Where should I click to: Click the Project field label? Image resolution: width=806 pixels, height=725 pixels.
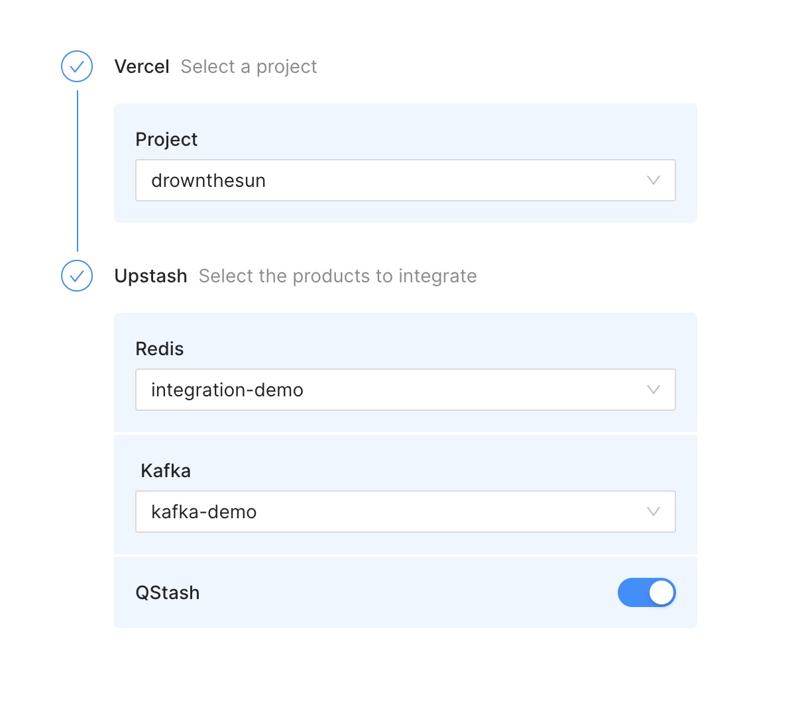[166, 139]
